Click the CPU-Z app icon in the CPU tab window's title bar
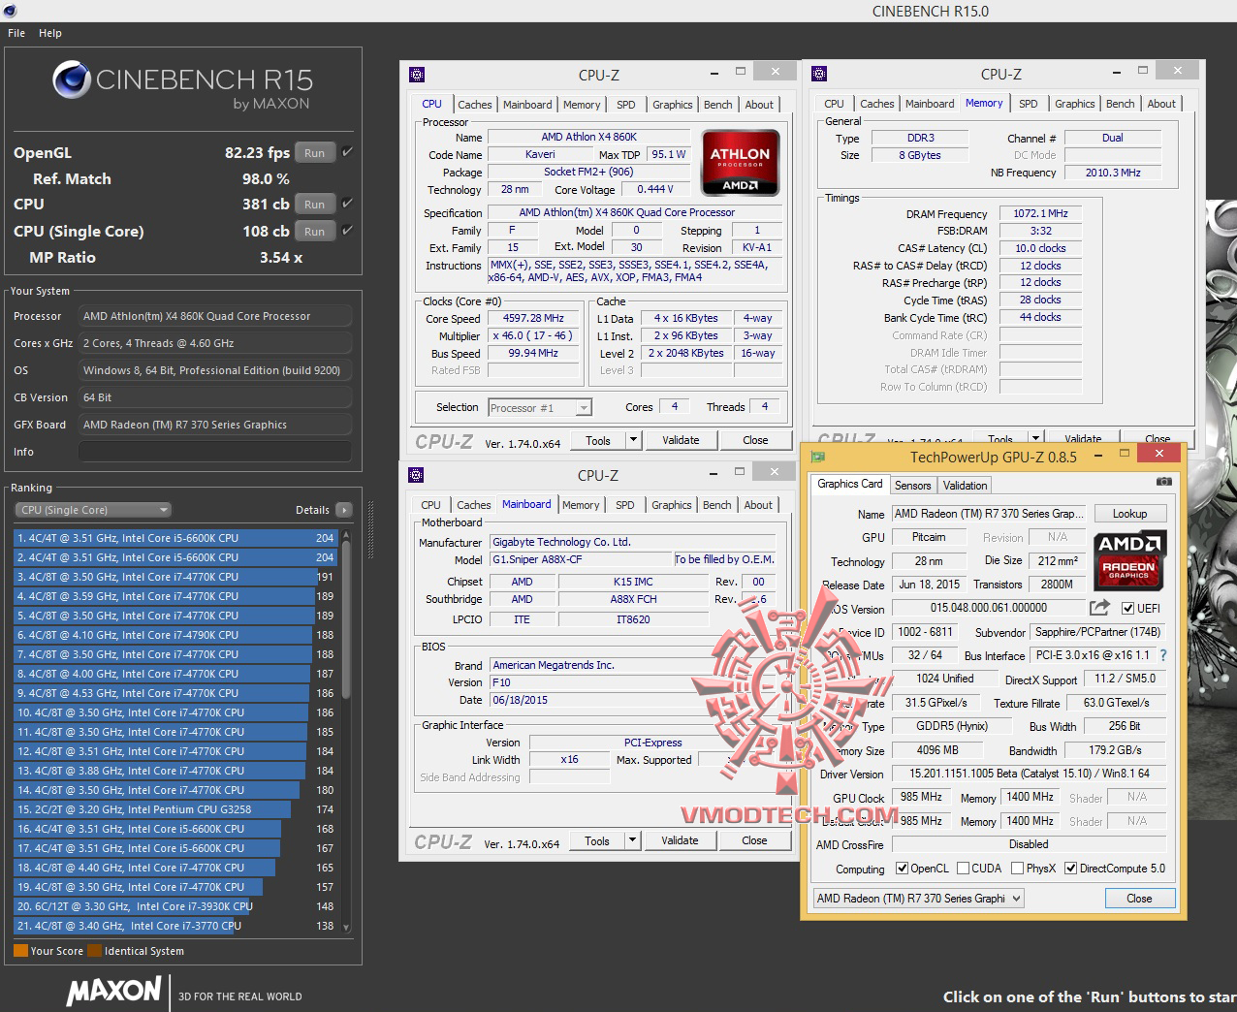This screenshot has width=1237, height=1012. (417, 74)
